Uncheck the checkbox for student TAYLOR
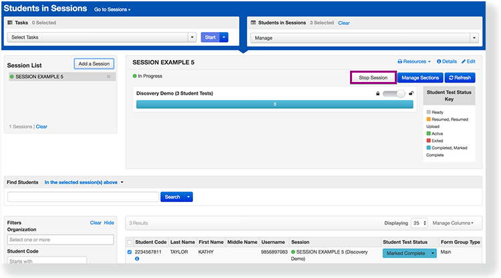501x278 pixels. (130, 252)
